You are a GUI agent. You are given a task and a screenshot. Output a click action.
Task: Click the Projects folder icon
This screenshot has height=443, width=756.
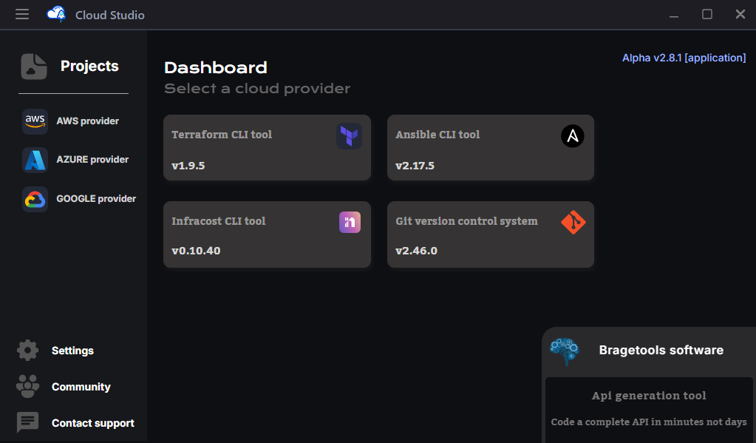[34, 67]
